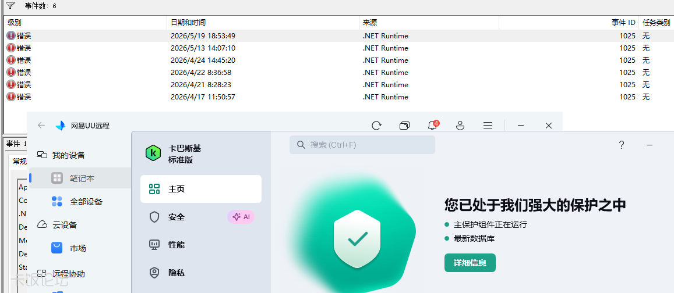The image size is (674, 293).
Task: Click the 详细信息 button
Action: [470, 263]
